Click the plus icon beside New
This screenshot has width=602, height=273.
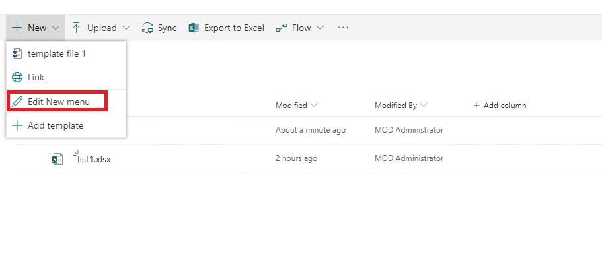[17, 28]
